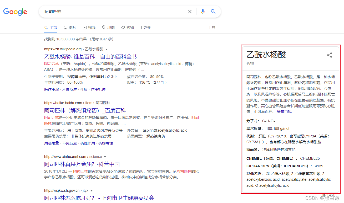Share the 乙酰水杨酸 knowledge panel
Image resolution: width=344 pixels, height=203 pixels.
coord(330,55)
